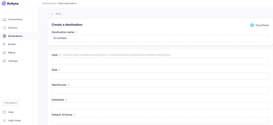
Task: Open Sources via its sidebar icon
Action: tap(4, 28)
